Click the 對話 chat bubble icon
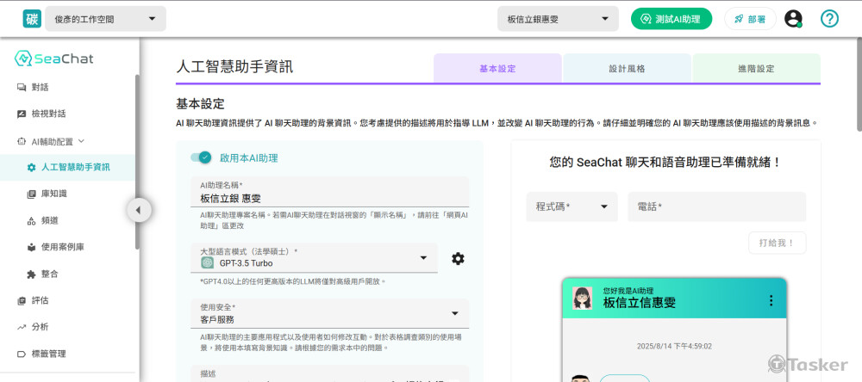Viewport: 862px width, 382px height. (22, 87)
